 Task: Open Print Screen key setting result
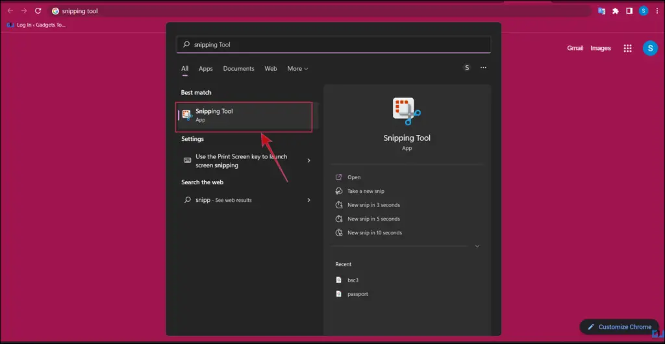click(246, 161)
